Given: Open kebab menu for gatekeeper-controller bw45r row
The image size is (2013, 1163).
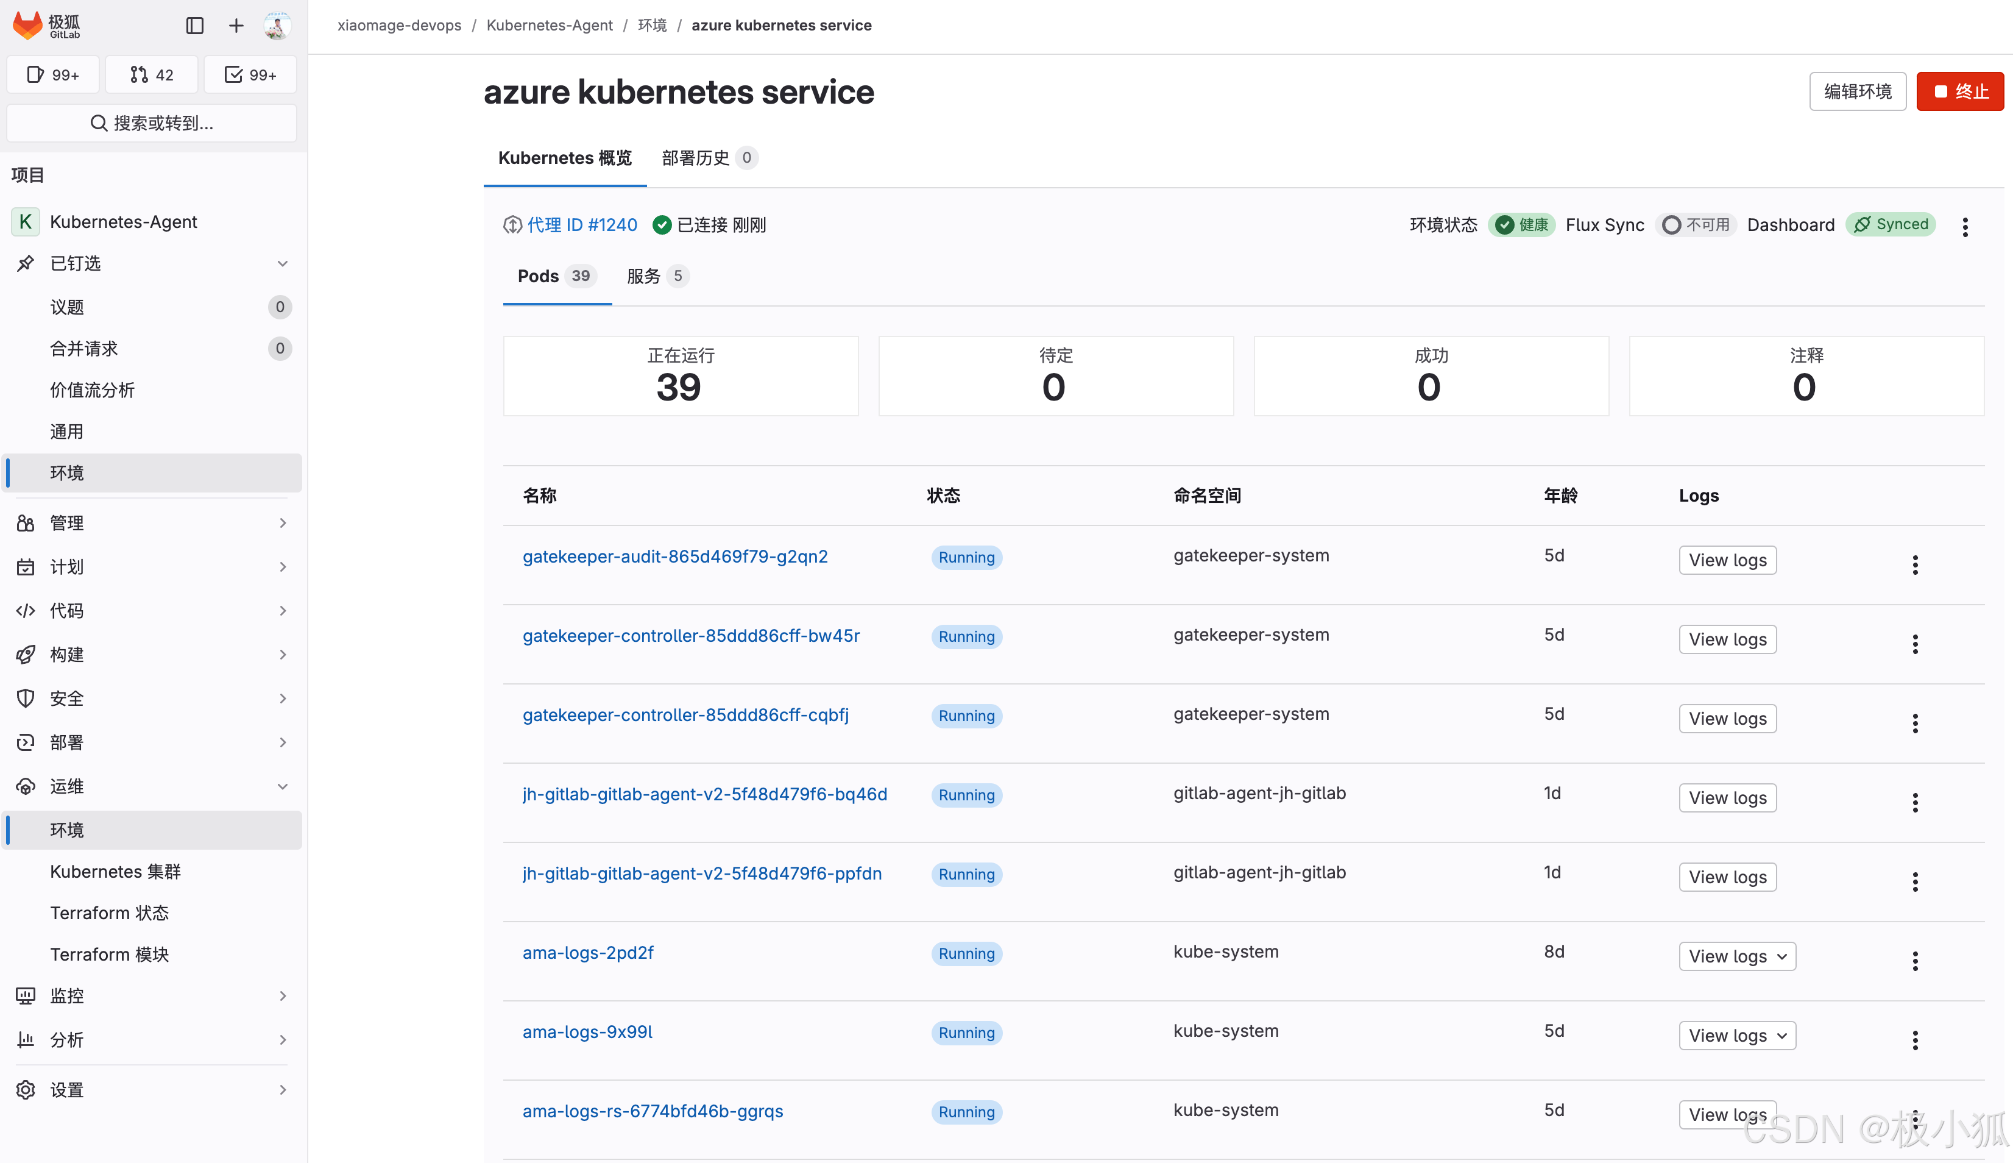Looking at the screenshot, I should pos(1915,644).
